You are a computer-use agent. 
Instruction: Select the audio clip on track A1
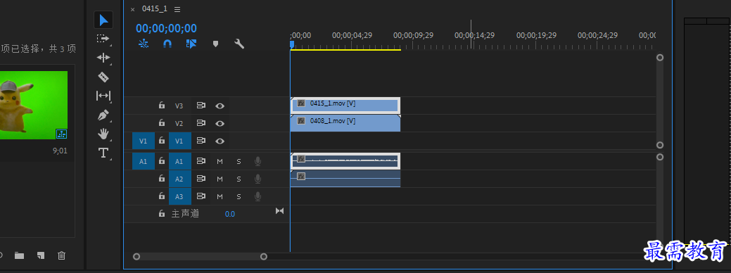pos(345,161)
